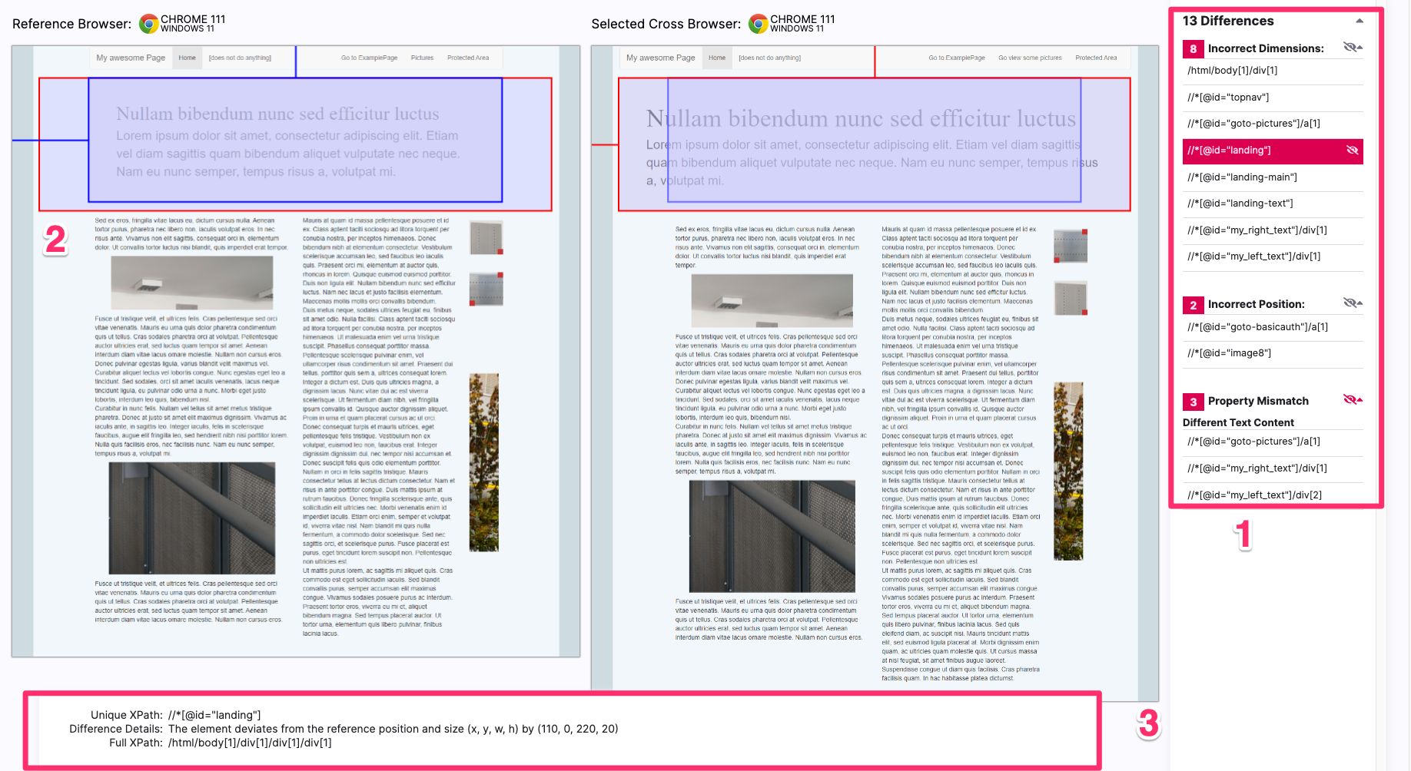Click the 13 Differences heading
Image resolution: width=1411 pixels, height=771 pixels.
1228,21
